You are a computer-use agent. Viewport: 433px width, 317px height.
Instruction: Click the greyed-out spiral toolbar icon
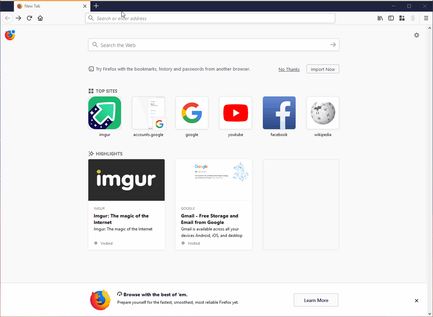pos(413,18)
